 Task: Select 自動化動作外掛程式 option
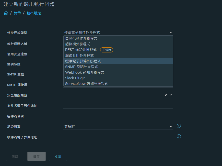click(118, 38)
